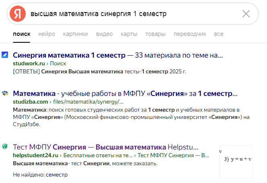The image size is (267, 183).
Task: Open the last helpstudent24 breadcrumb Тест МФПУ Синергия
Action: 173,155
